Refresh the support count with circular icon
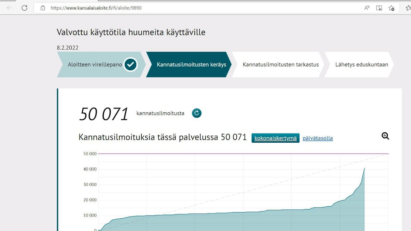 [196, 113]
